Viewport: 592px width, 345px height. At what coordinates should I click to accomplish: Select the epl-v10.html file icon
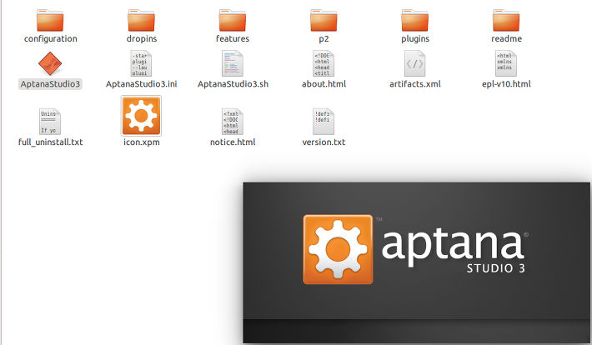point(506,64)
